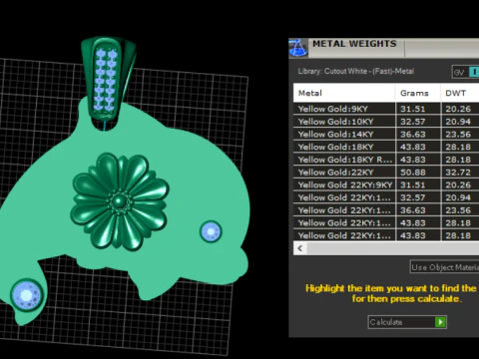Select the Yellow Gold:9KY row

[386, 109]
